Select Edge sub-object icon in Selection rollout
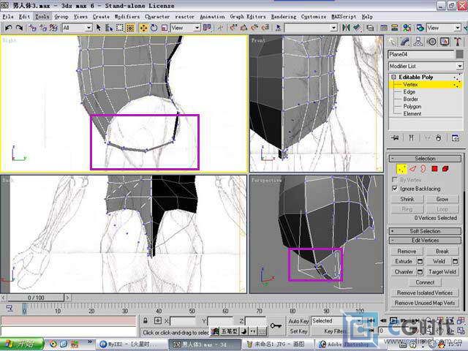The width and height of the screenshot is (468, 351). pyautogui.click(x=412, y=169)
